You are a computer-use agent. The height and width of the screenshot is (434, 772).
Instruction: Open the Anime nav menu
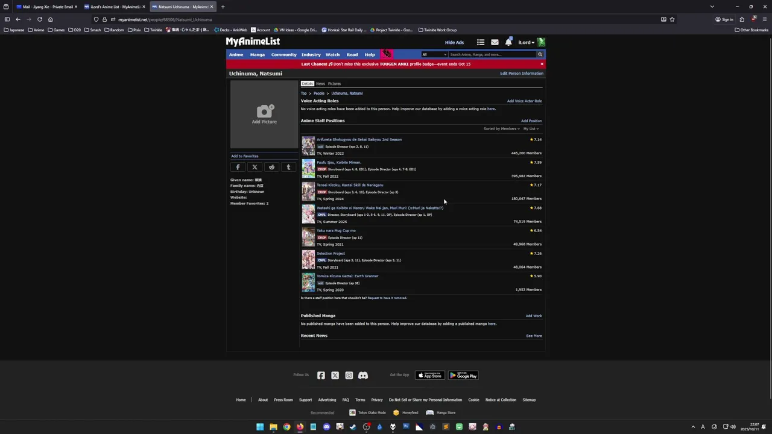pos(236,54)
